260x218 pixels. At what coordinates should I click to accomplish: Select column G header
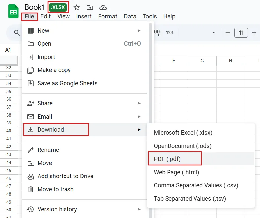coord(202,61)
